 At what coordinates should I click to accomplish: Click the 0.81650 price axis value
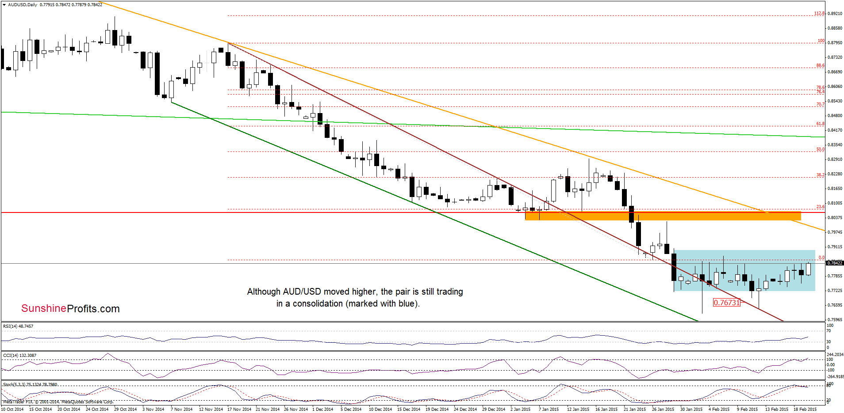click(x=835, y=189)
